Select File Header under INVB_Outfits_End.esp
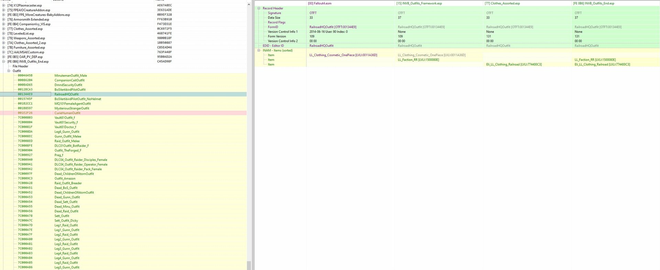660x270 pixels. (20, 66)
